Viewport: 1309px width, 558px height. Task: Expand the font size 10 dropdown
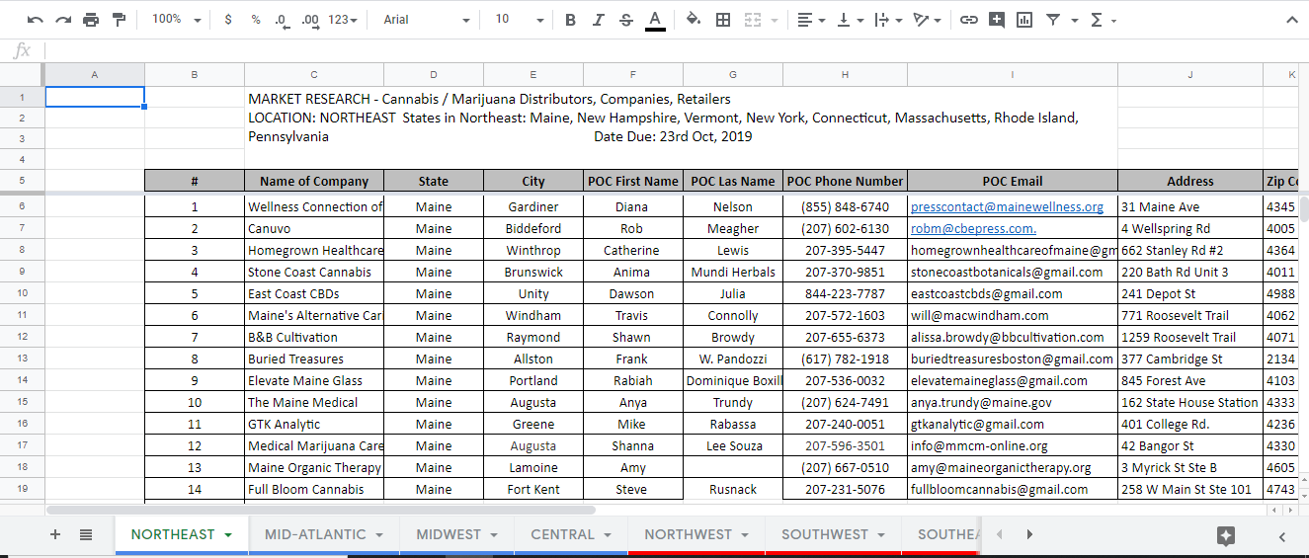coord(519,20)
